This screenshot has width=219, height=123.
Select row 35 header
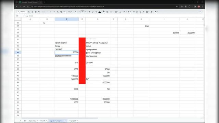tap(18, 53)
